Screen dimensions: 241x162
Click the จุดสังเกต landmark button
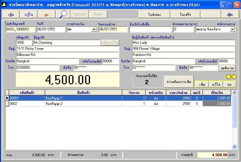click(x=227, y=68)
